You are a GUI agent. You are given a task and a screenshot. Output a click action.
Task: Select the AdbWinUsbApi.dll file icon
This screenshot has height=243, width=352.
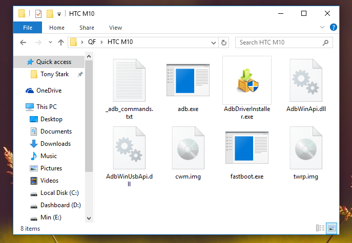point(129,148)
